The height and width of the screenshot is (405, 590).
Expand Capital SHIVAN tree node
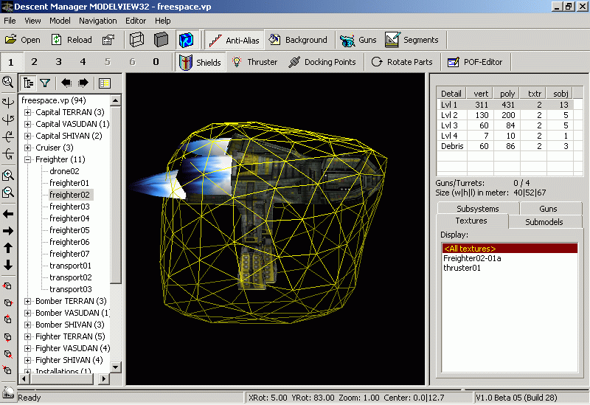27,136
